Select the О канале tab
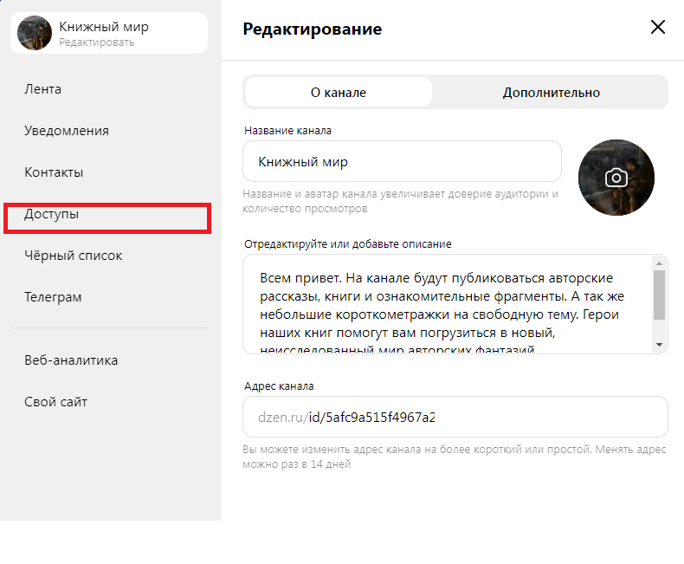Screen dimensions: 684x564 pos(338,93)
